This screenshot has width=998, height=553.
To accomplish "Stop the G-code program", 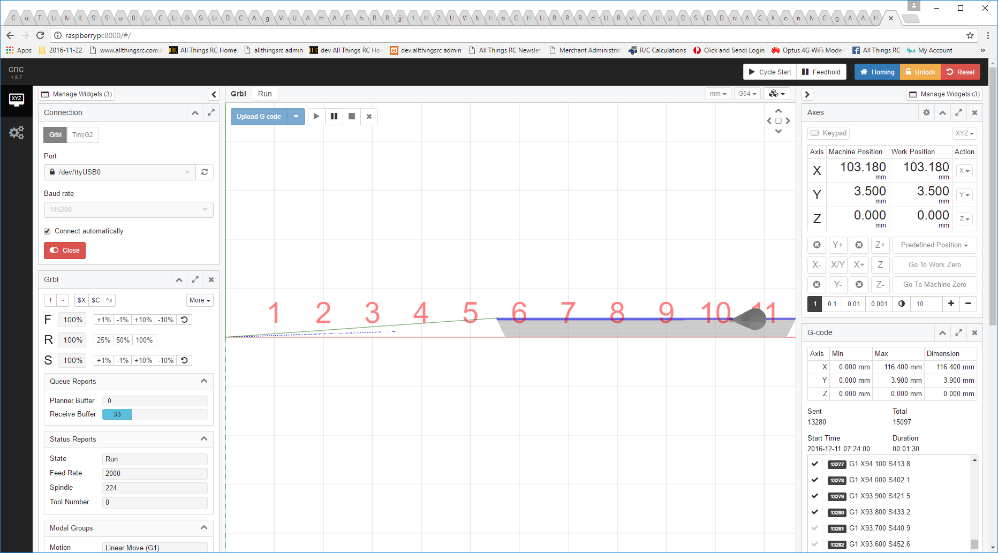I will pyautogui.click(x=352, y=116).
